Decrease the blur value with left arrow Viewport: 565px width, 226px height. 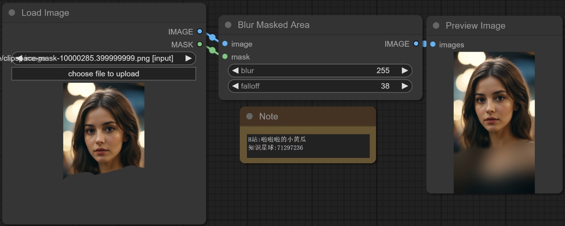[236, 71]
